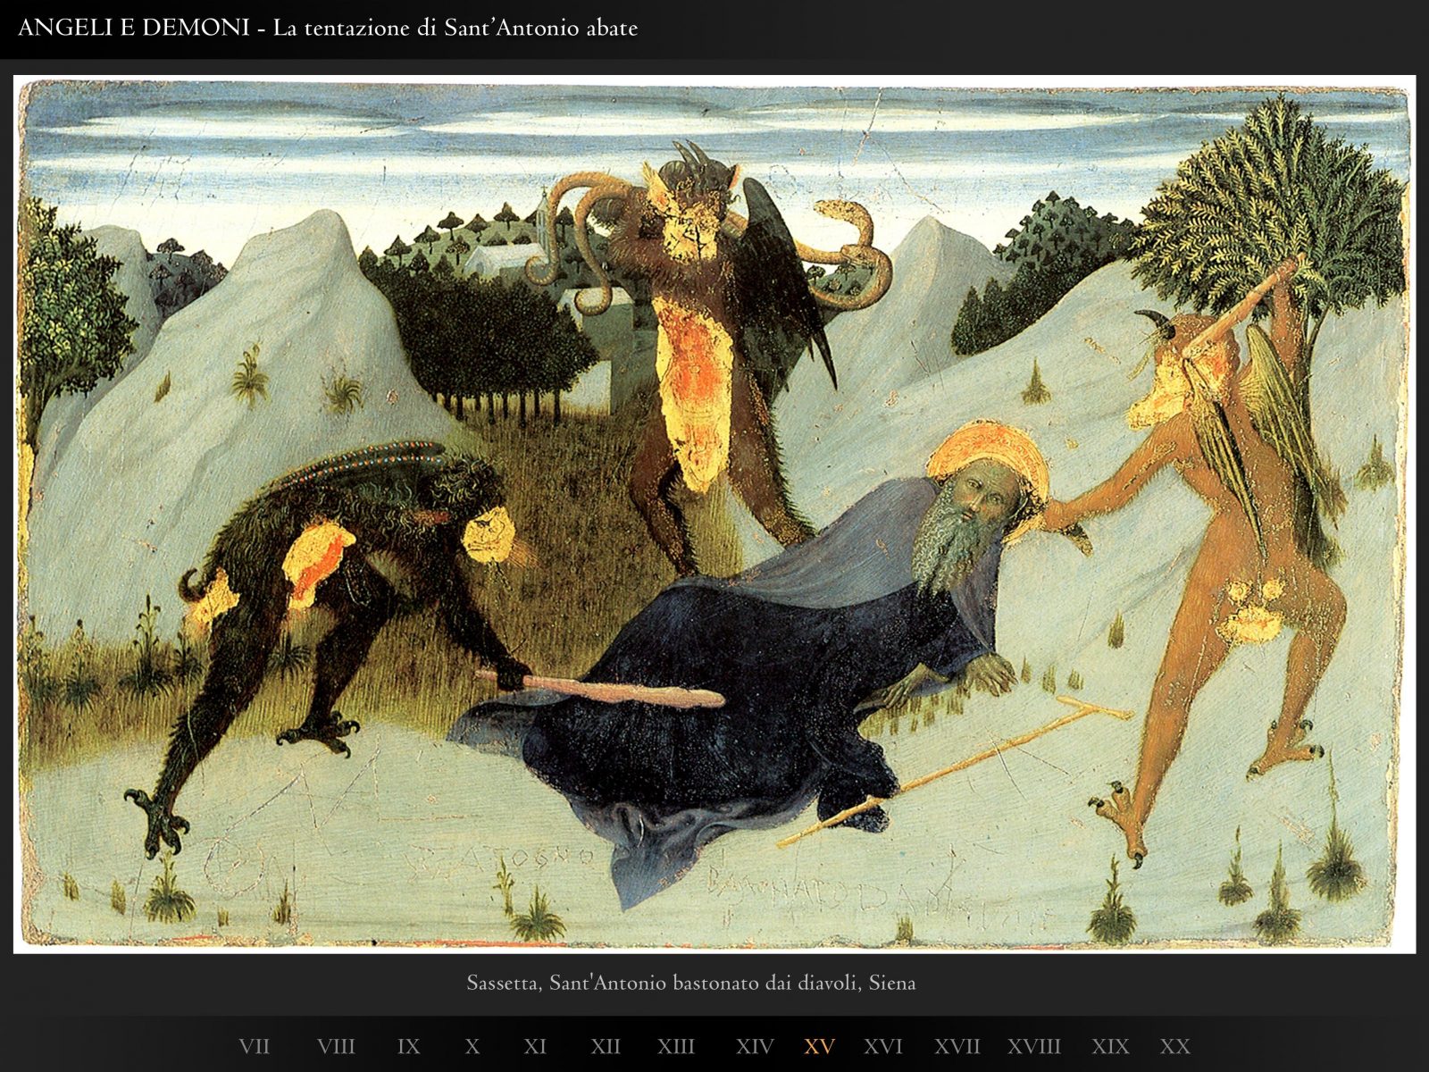Image resolution: width=1429 pixels, height=1072 pixels.
Task: Choose century XIII in navigation bar
Action: click(676, 1046)
